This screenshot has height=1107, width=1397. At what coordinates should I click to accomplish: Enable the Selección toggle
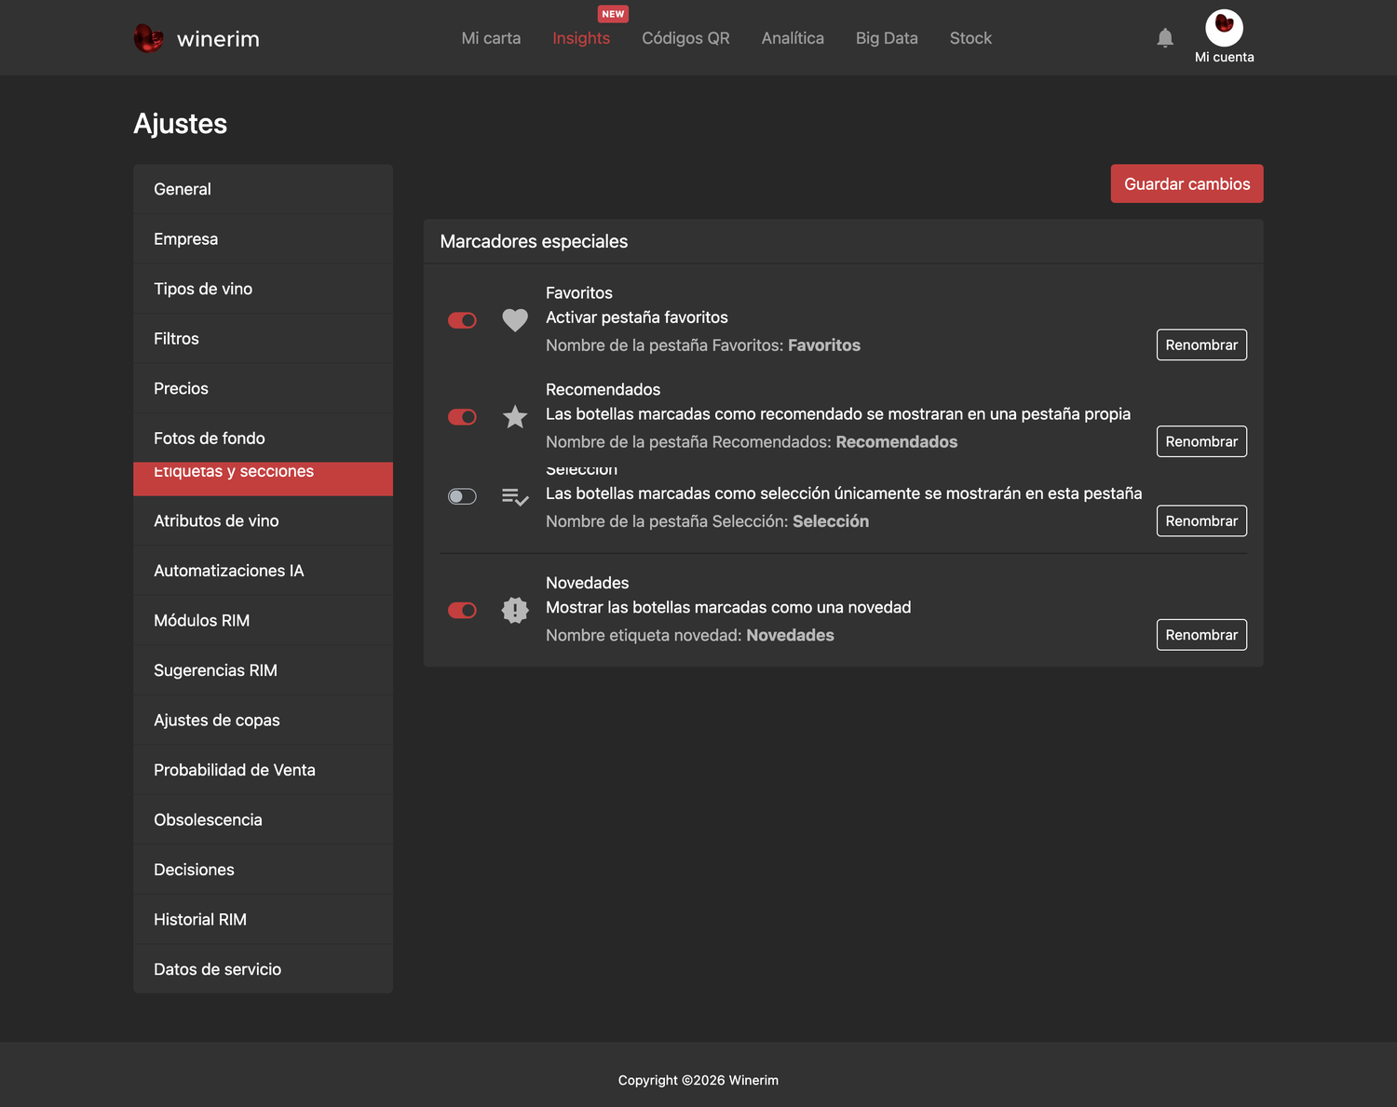pos(462,496)
